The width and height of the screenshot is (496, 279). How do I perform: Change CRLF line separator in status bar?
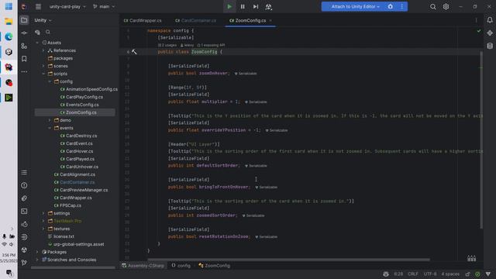click(x=413, y=274)
